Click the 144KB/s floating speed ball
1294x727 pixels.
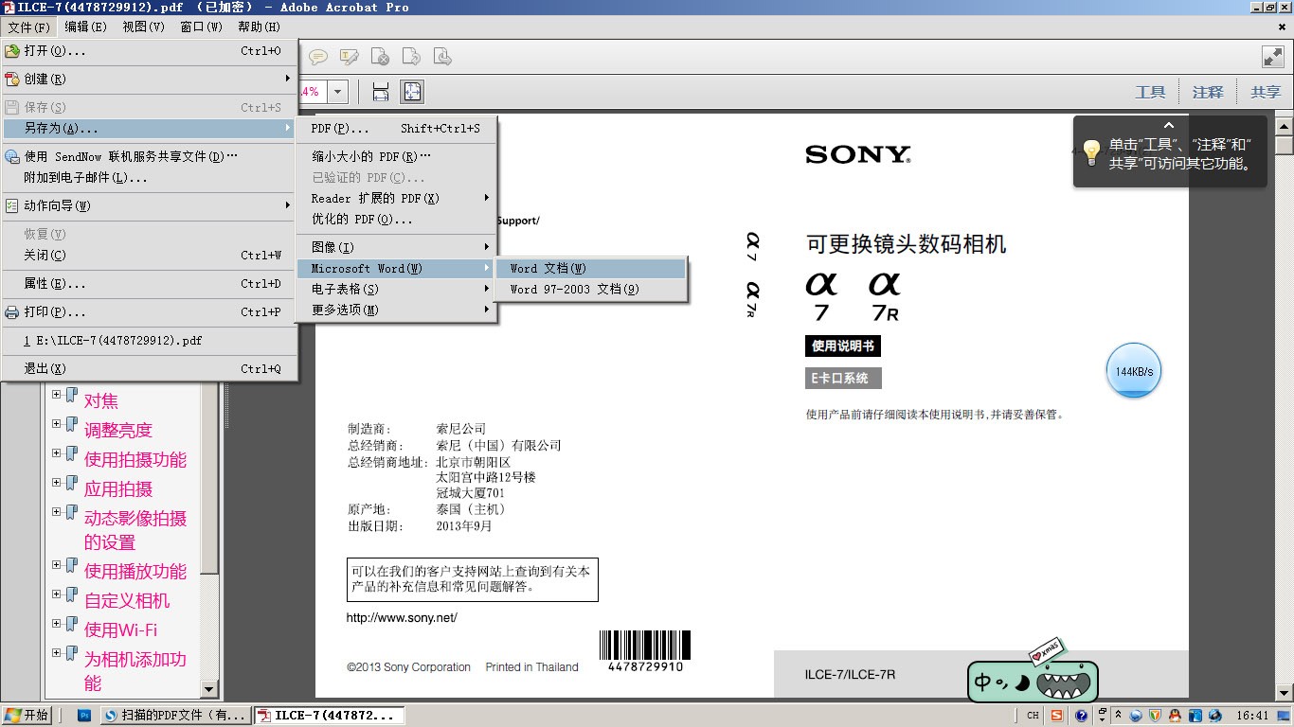(x=1134, y=371)
